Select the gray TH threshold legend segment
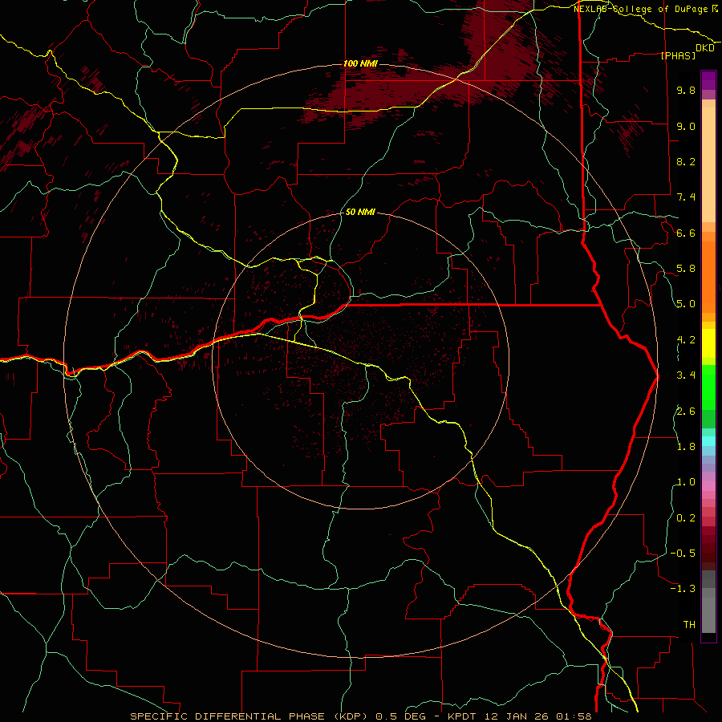722x722 pixels. coord(708,615)
